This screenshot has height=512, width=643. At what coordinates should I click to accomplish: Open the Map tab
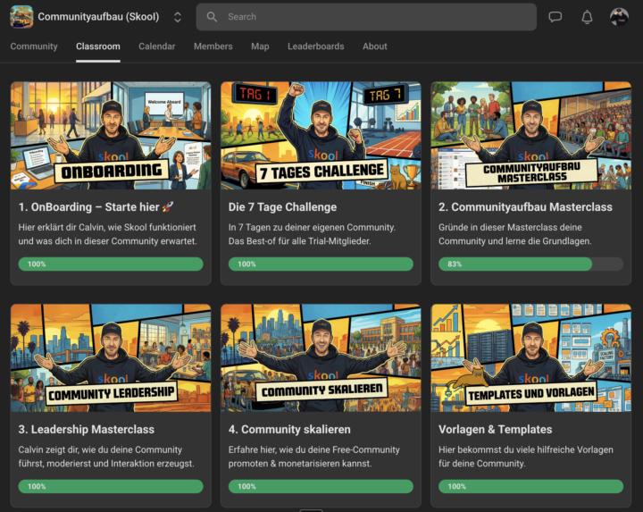point(260,46)
